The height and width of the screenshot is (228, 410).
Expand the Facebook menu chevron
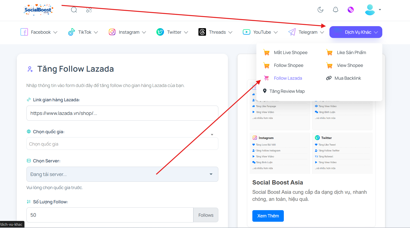point(55,32)
